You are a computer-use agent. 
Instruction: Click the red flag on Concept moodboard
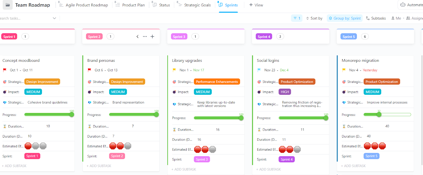click(5, 70)
